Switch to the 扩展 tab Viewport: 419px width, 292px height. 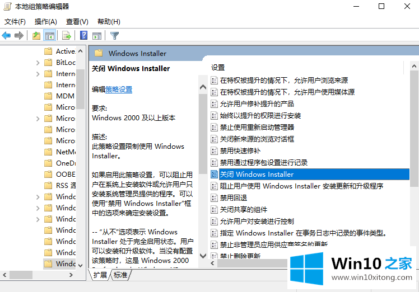[100, 275]
